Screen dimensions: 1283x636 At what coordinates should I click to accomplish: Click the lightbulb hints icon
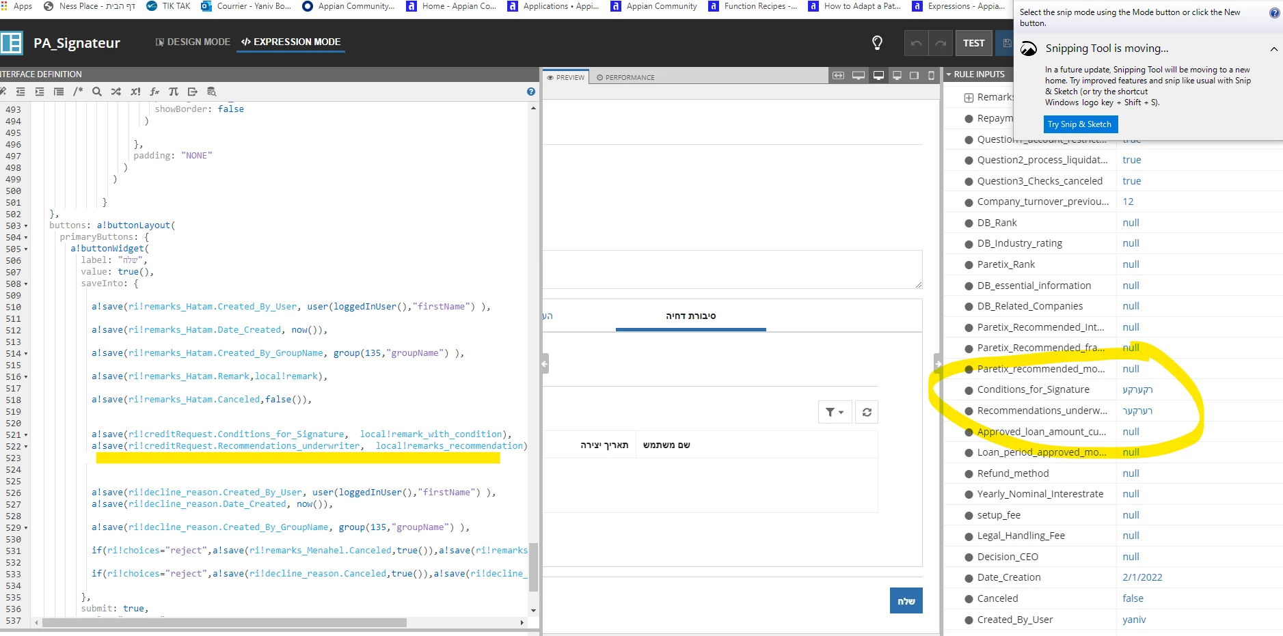click(x=878, y=43)
